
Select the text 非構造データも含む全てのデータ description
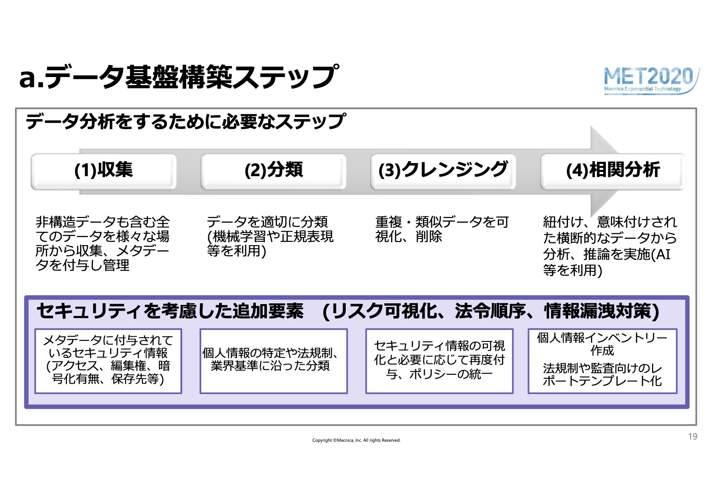103,244
